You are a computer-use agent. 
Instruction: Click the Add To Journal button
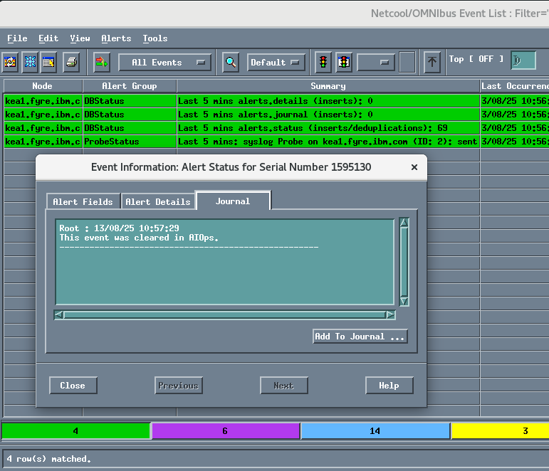(360, 337)
